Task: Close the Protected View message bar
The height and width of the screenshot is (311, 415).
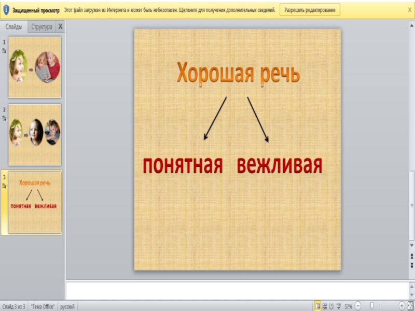Action: [409, 10]
